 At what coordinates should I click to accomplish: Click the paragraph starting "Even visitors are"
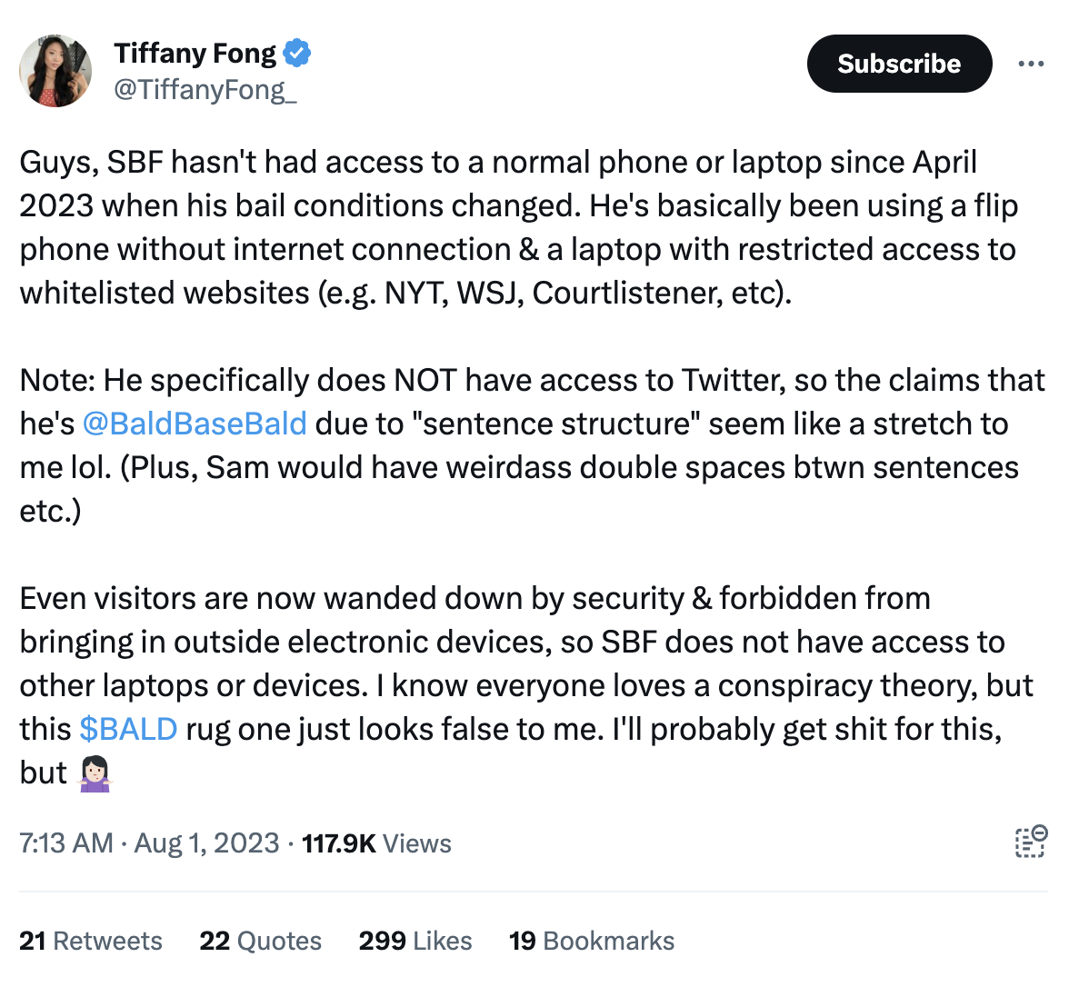(x=527, y=663)
